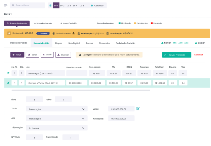Click the calendar icon before Publicação
The image size is (211, 146).
click(x=79, y=33)
